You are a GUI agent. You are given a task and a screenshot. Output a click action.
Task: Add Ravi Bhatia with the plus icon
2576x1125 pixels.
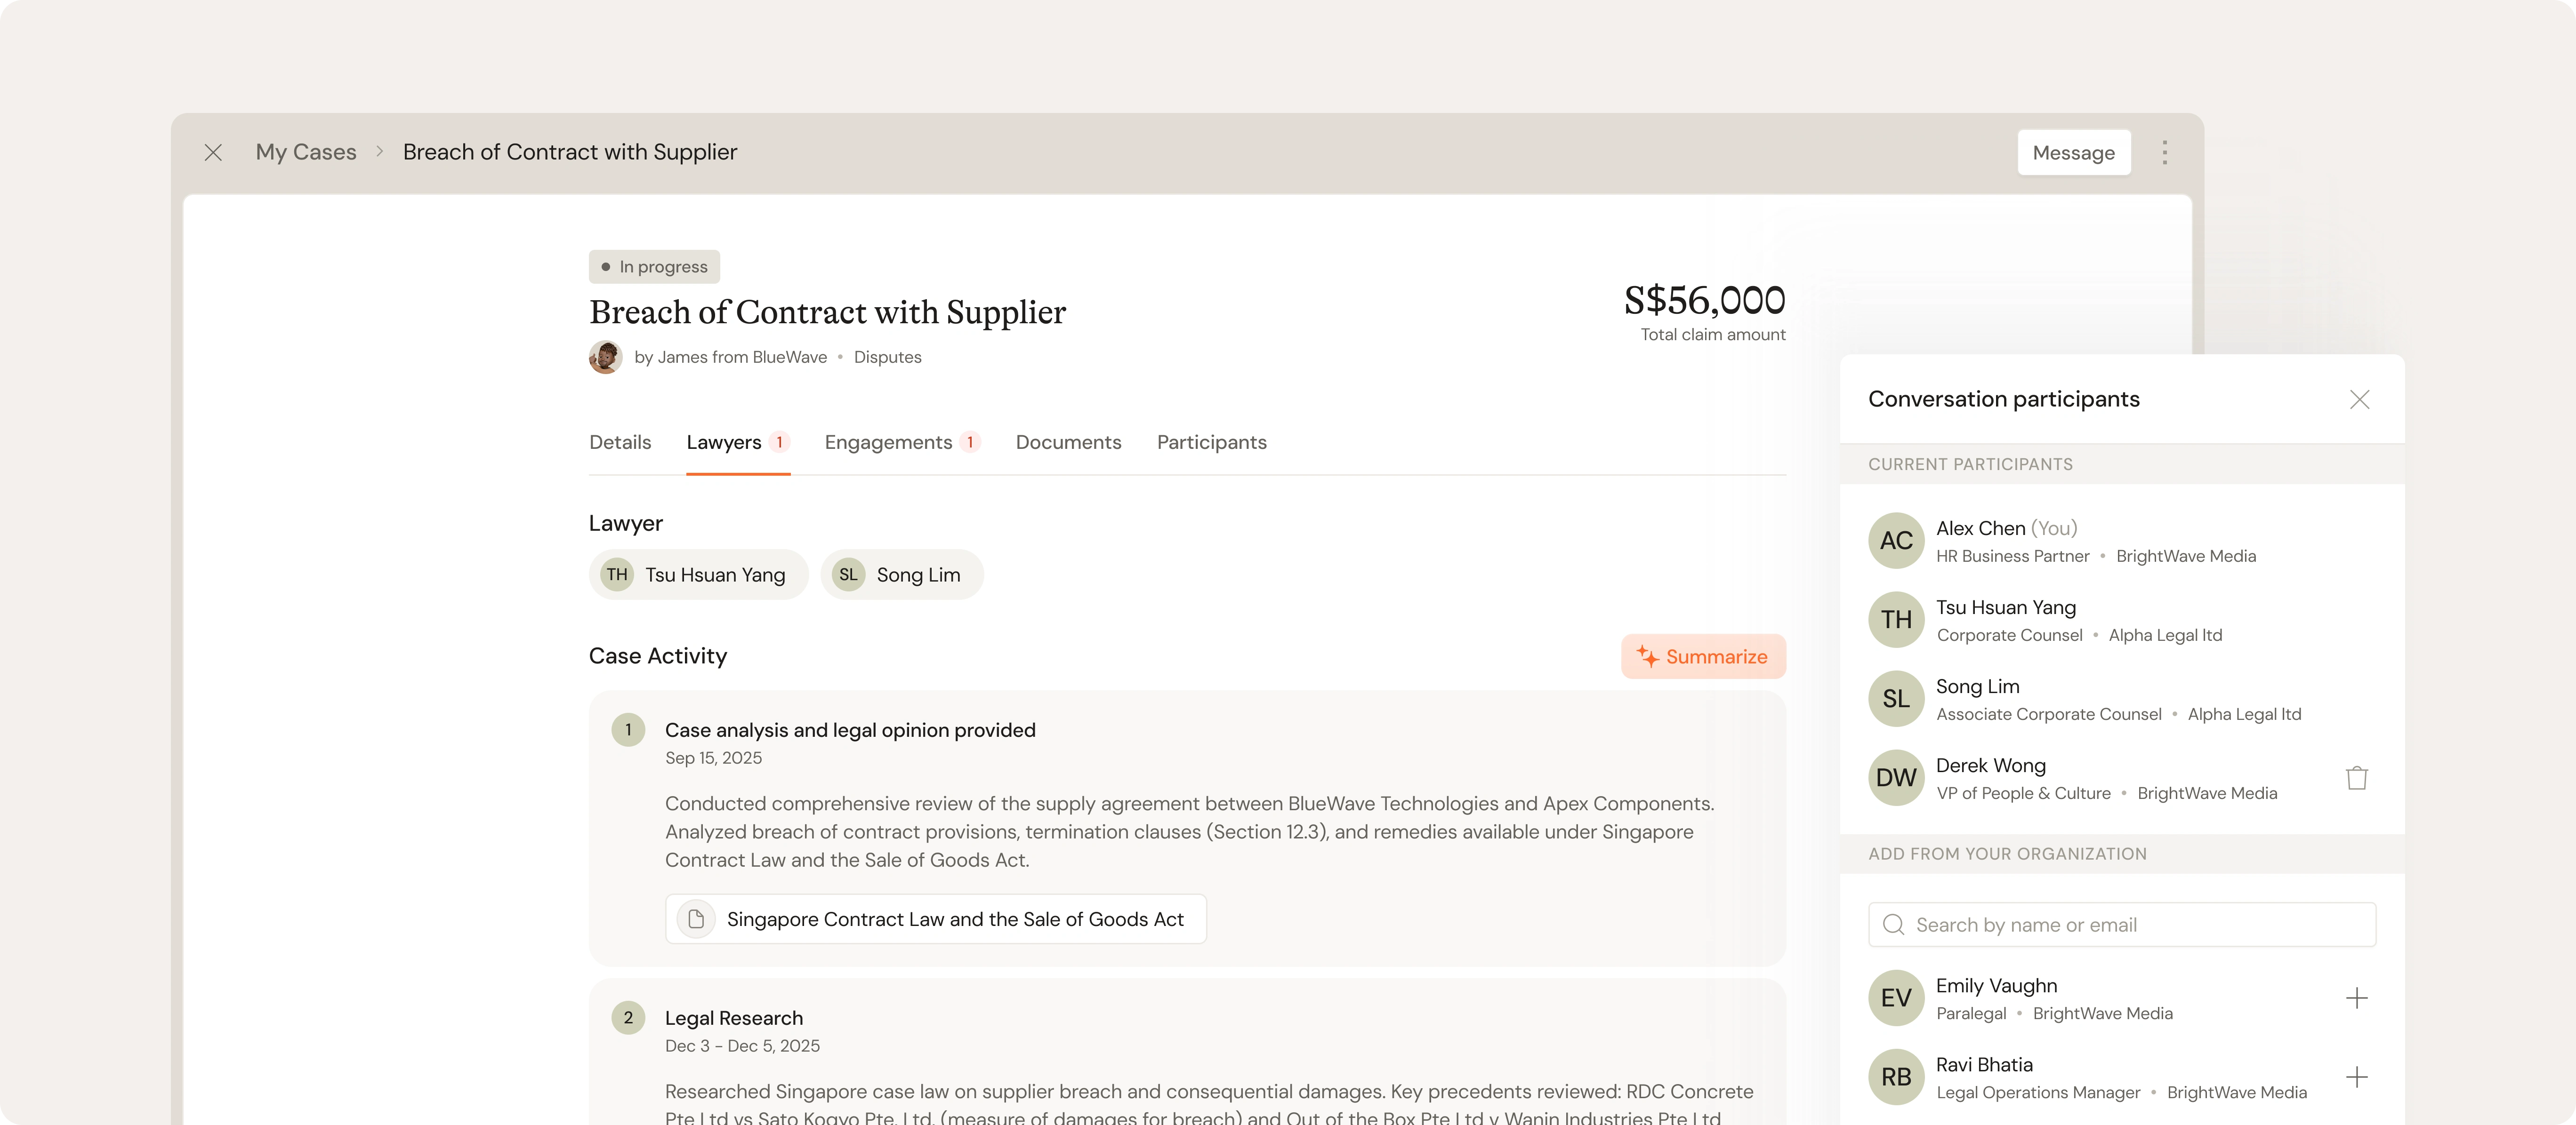pyautogui.click(x=2356, y=1077)
